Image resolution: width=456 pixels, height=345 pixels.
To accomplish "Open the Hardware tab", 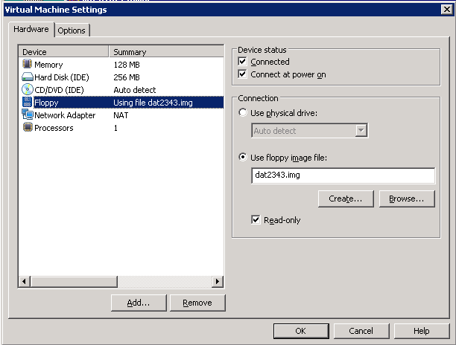I will (32, 29).
